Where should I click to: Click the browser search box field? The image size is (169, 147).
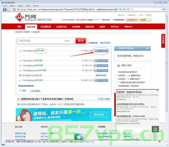(x=146, y=9)
